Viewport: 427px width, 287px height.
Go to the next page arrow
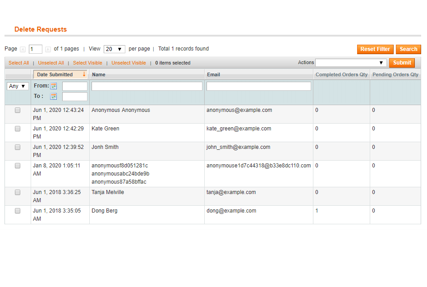pos(48,49)
